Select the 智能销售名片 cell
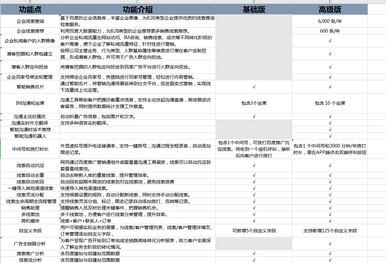Screen dimensions: 386x263 click(x=30, y=87)
